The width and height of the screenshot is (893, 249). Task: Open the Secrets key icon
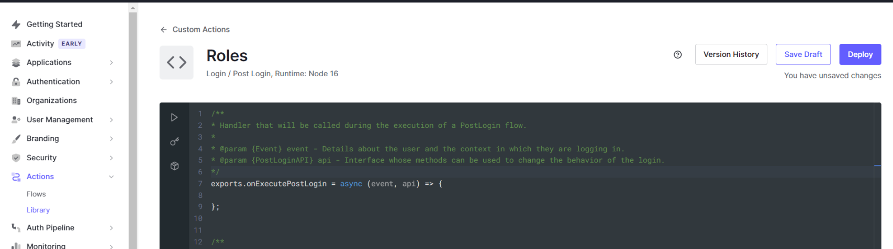click(x=174, y=141)
